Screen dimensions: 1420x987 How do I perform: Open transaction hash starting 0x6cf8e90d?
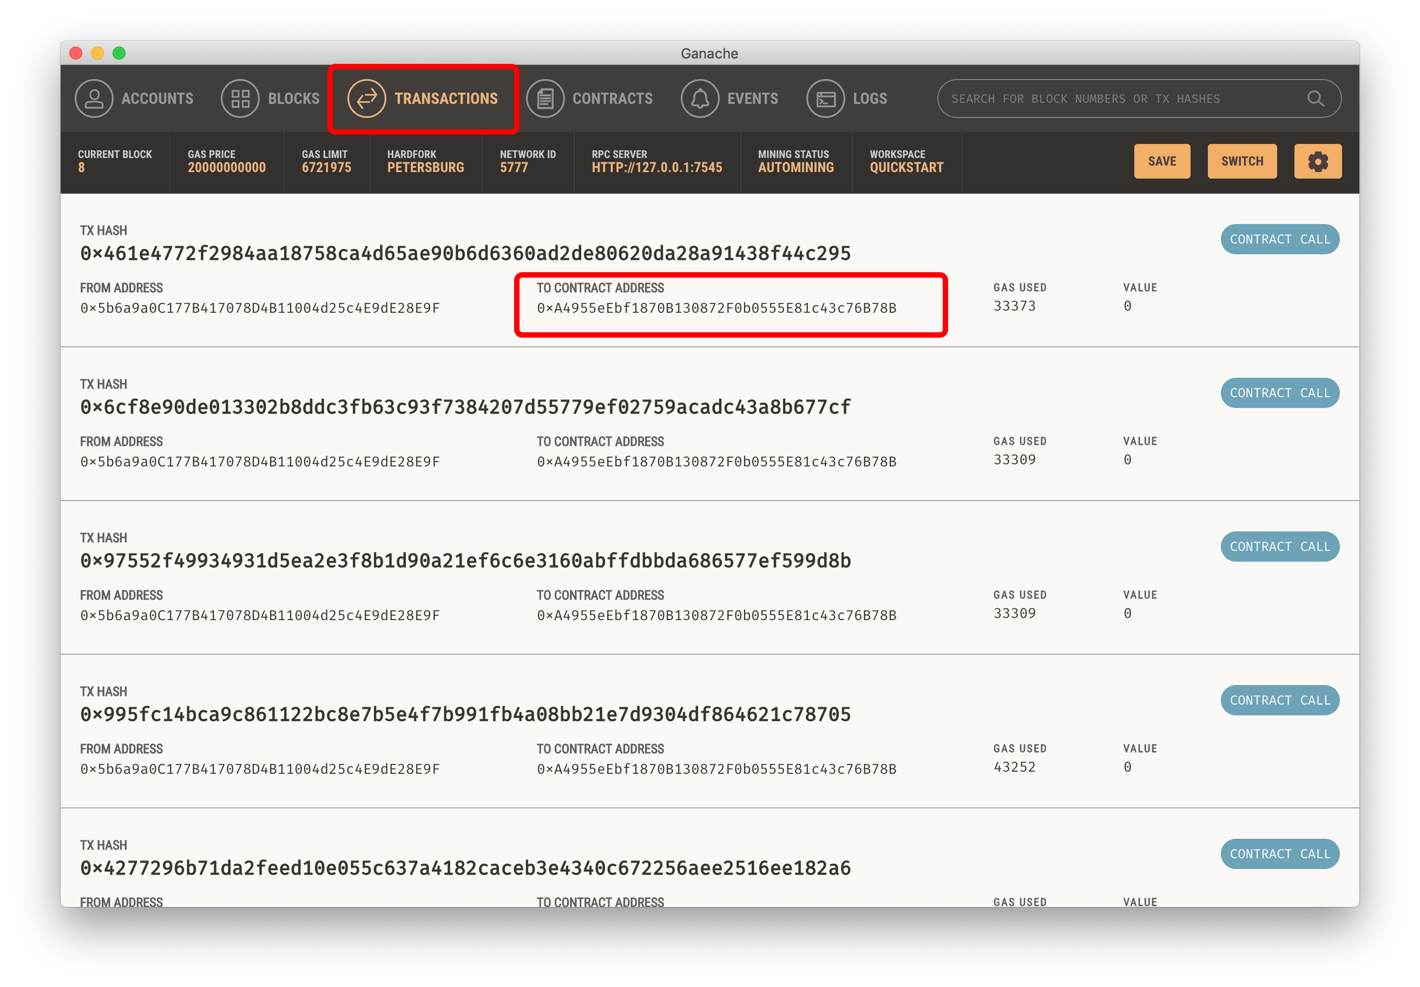[465, 407]
